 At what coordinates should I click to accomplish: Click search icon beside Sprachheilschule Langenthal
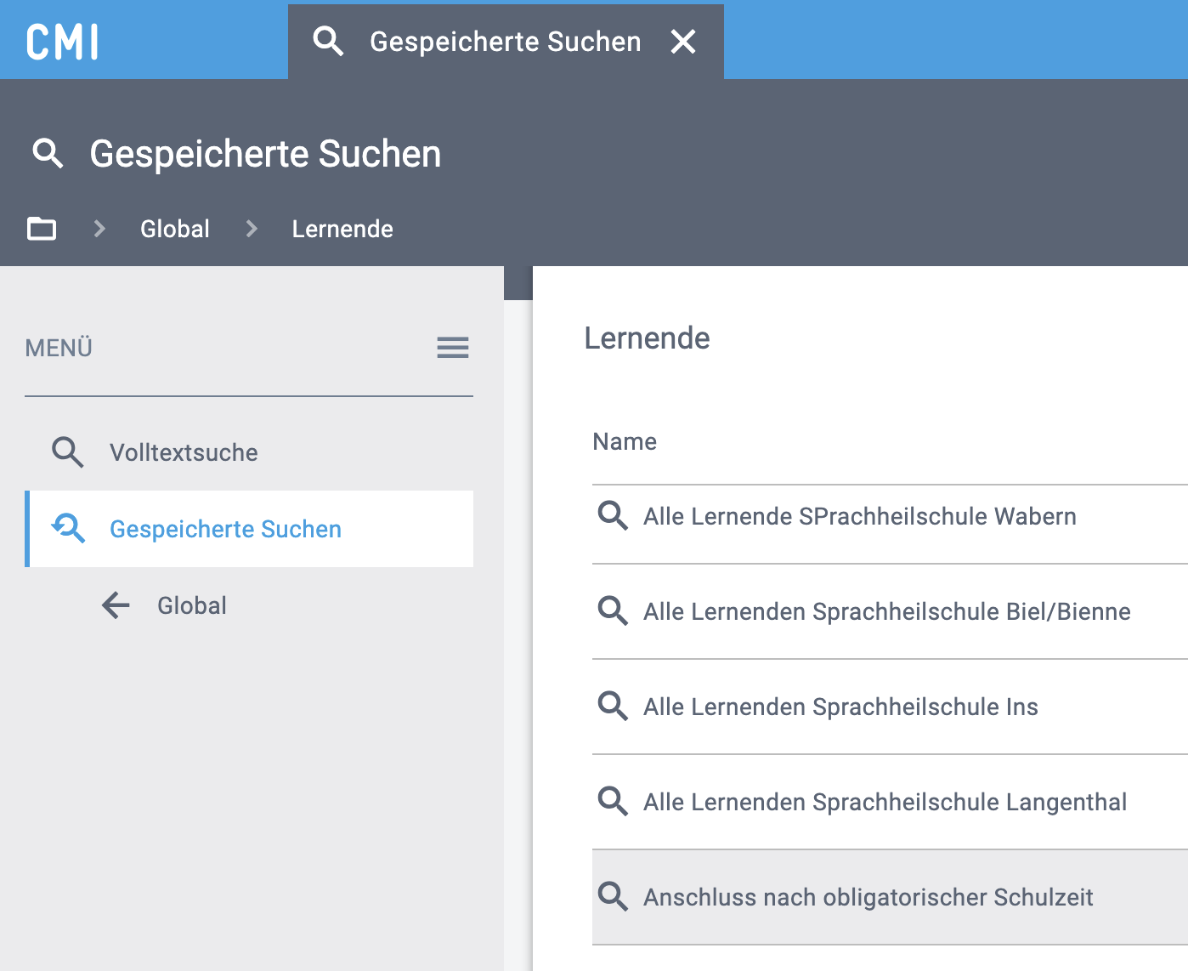(612, 802)
